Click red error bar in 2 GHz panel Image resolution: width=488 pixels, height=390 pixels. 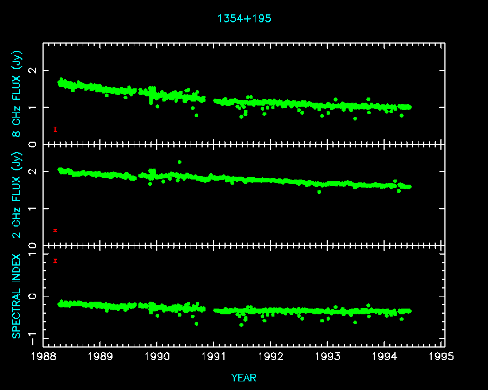click(55, 230)
